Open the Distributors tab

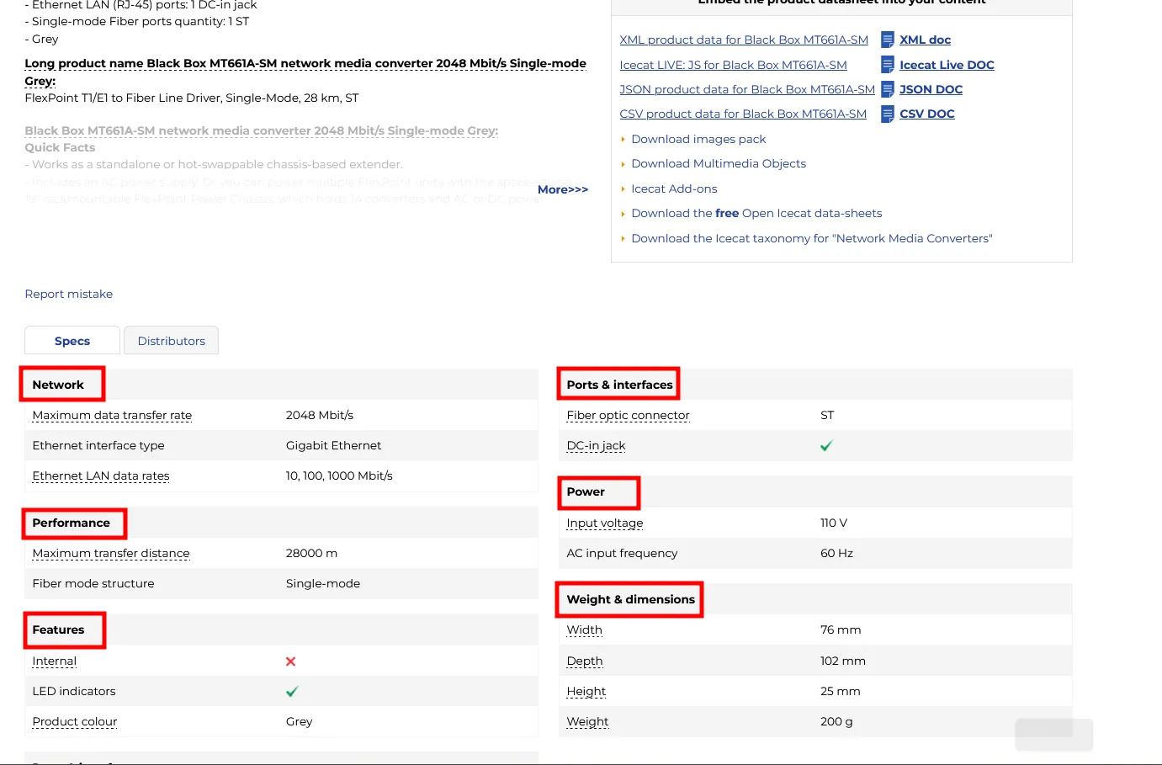[x=172, y=341]
